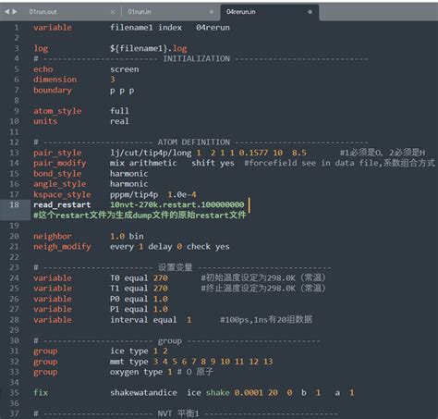
Task: Click the 'ATOM DEFINITION' comment header
Action: (194, 142)
